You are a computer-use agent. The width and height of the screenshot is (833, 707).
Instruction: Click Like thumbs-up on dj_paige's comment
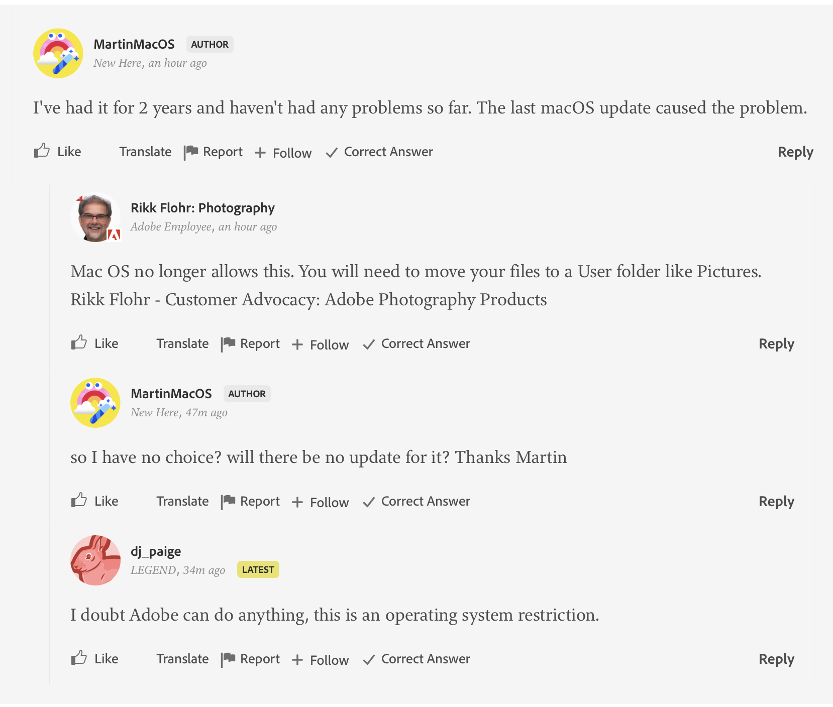pyautogui.click(x=79, y=658)
